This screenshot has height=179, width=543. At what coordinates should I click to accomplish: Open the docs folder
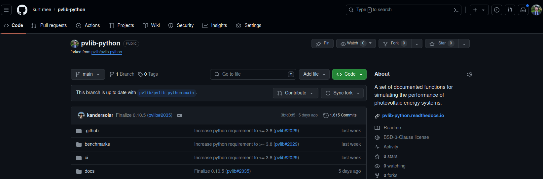tap(90, 171)
